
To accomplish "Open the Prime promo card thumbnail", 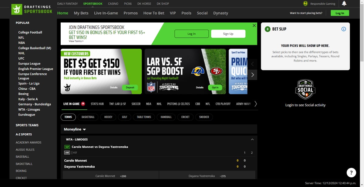I will [x=238, y=71].
